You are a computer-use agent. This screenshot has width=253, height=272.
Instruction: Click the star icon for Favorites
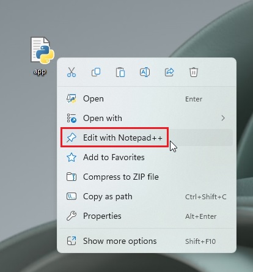point(71,157)
